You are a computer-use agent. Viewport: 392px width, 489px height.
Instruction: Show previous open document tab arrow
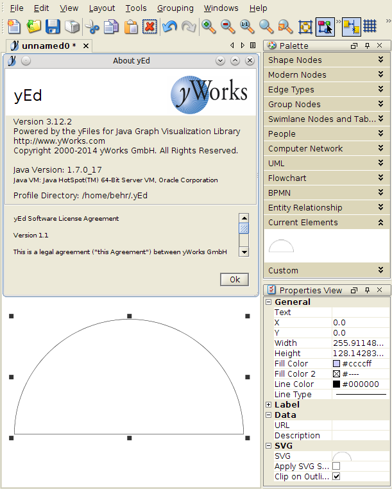click(x=232, y=46)
